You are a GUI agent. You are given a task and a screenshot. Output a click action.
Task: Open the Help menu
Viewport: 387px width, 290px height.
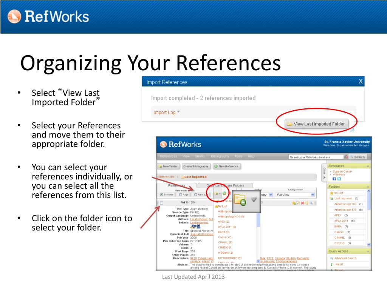pyautogui.click(x=251, y=156)
